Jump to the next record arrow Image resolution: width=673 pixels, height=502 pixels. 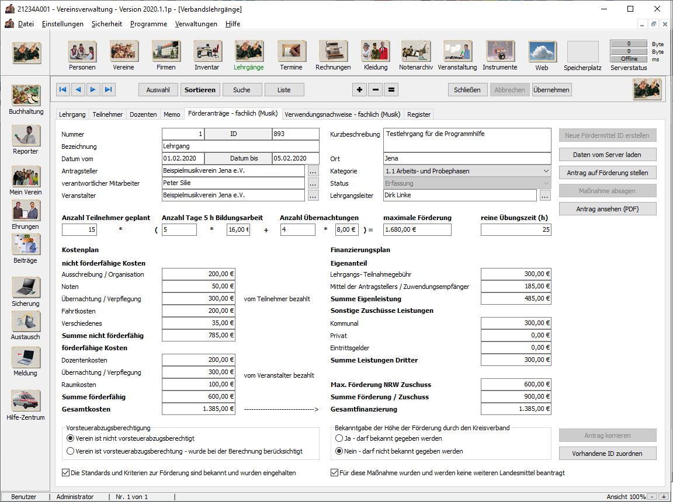[93, 89]
